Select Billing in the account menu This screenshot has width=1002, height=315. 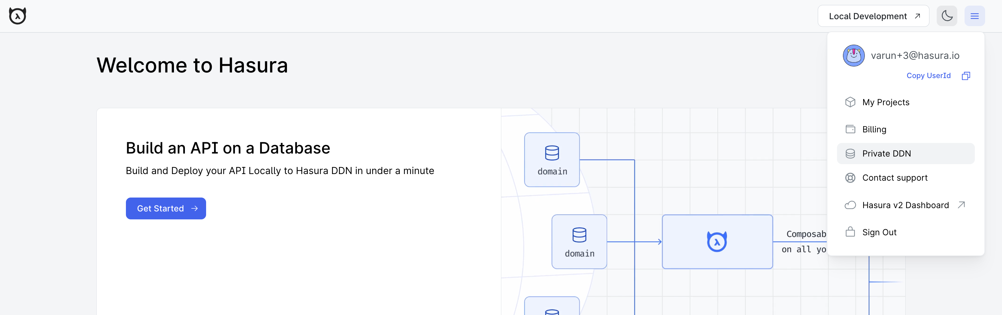click(906, 129)
